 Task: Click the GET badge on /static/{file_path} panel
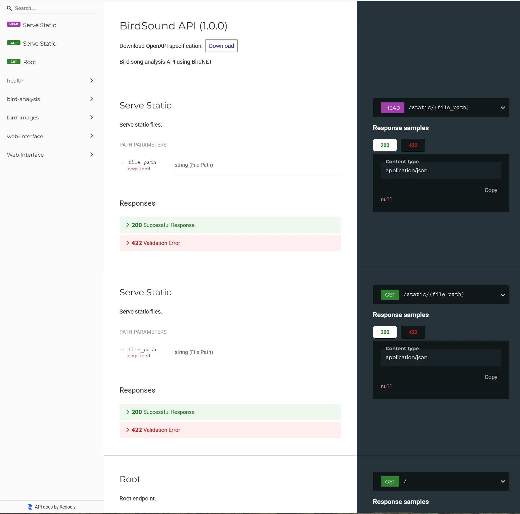(390, 294)
